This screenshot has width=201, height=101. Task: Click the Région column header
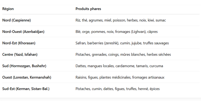[x=8, y=9]
